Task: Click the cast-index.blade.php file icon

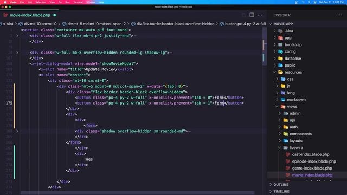Action: tap(288, 154)
